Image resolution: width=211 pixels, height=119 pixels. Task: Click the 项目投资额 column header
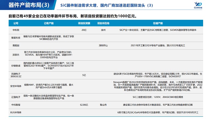[84, 23]
